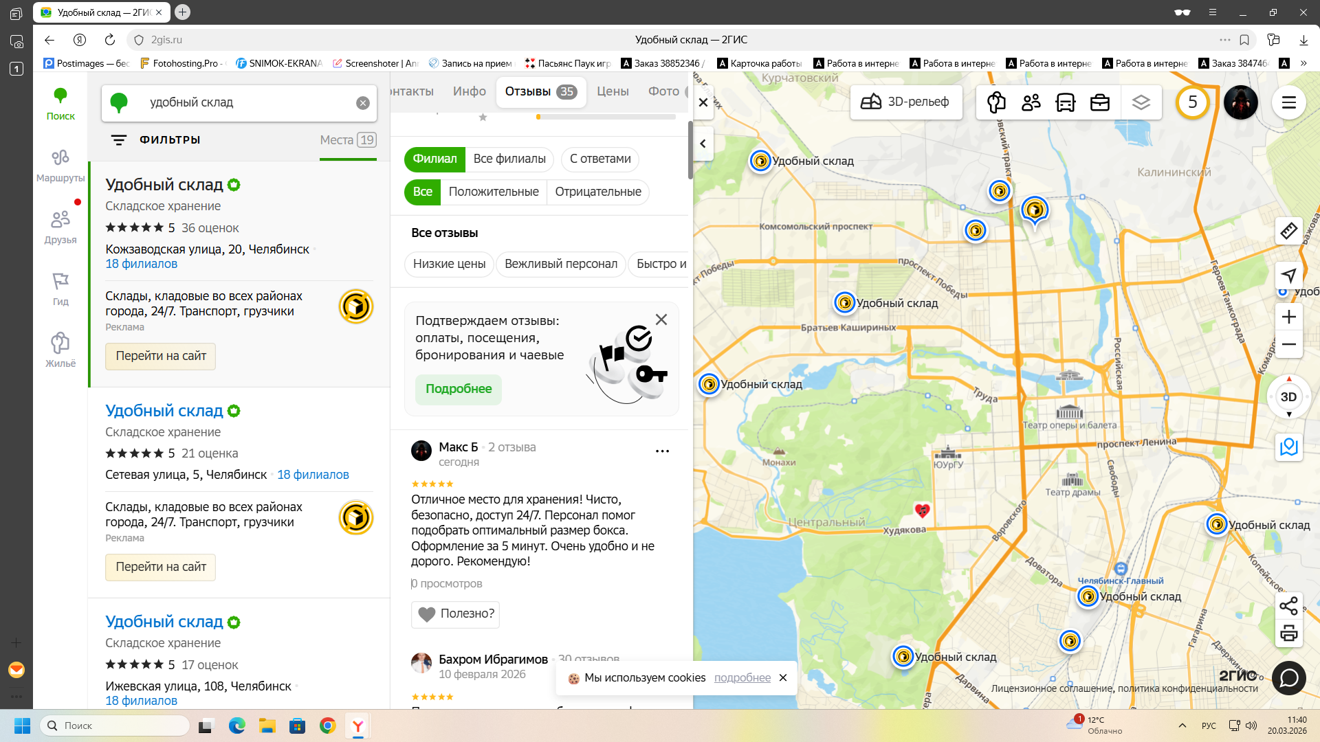This screenshot has height=742, width=1320.
Task: Open the share map icon
Action: tap(1288, 606)
